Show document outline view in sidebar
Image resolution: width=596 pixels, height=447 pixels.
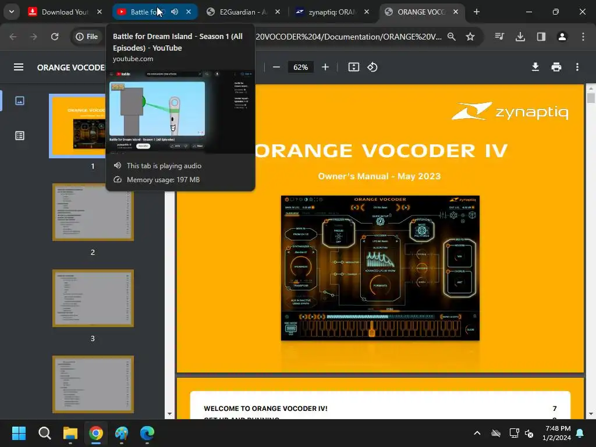(x=20, y=136)
